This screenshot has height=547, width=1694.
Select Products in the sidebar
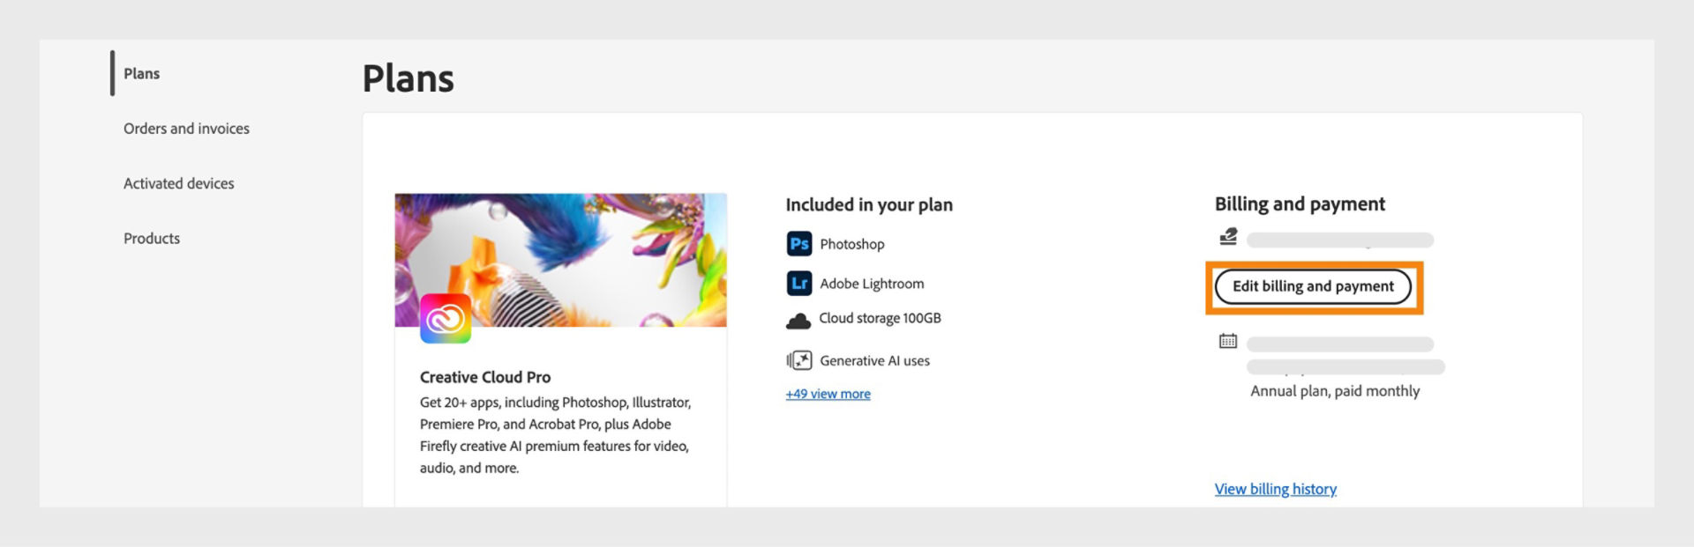(152, 239)
